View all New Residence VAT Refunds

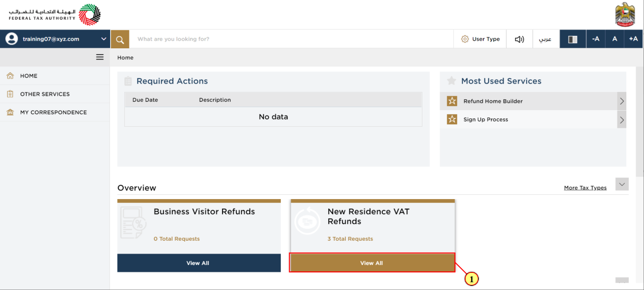372,263
